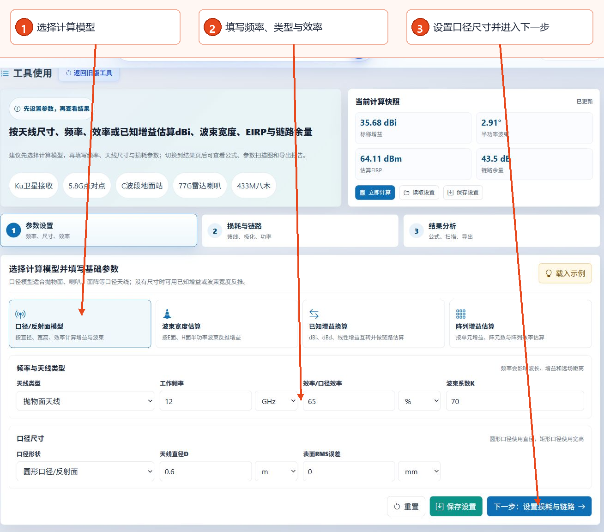
Task: Click the 35.68 dBi 标称增益 card
Action: point(413,128)
